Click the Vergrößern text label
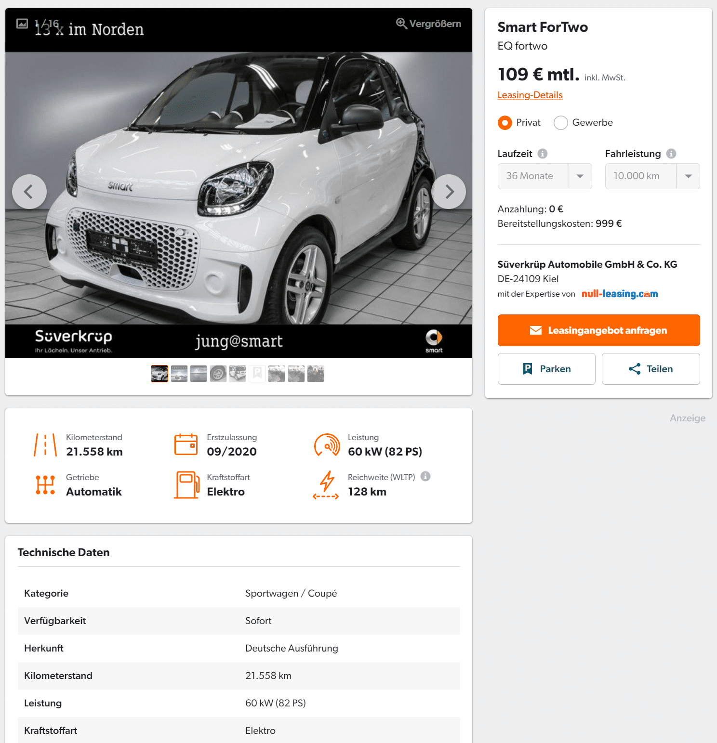 click(435, 24)
